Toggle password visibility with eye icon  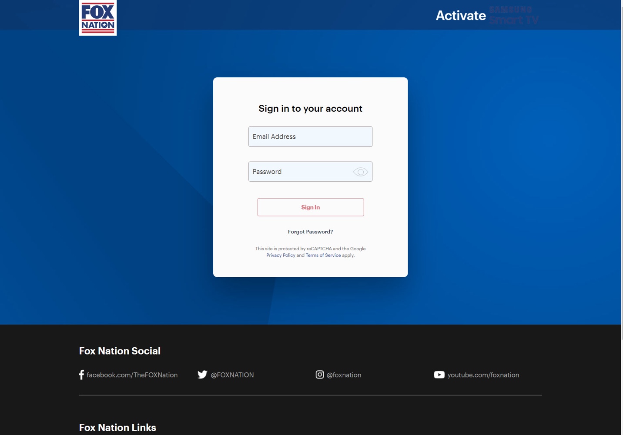pos(360,172)
